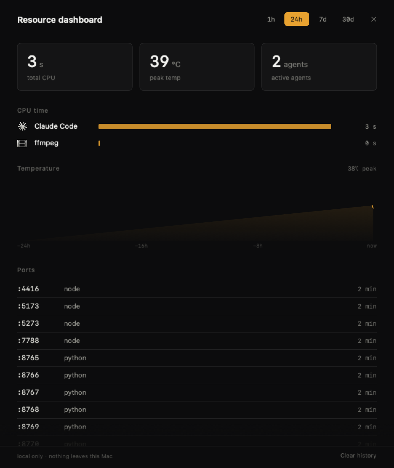Screen dimensions: 394x468
Task: Select the Claude Code process label
Action: [56, 126]
